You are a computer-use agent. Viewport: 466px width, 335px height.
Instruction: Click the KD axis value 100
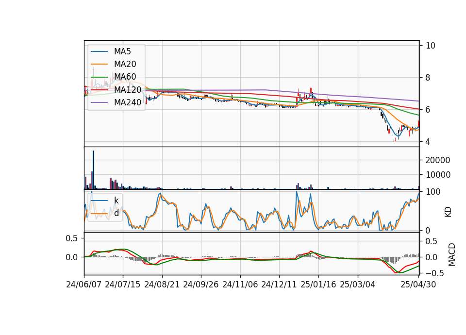tap(433, 192)
